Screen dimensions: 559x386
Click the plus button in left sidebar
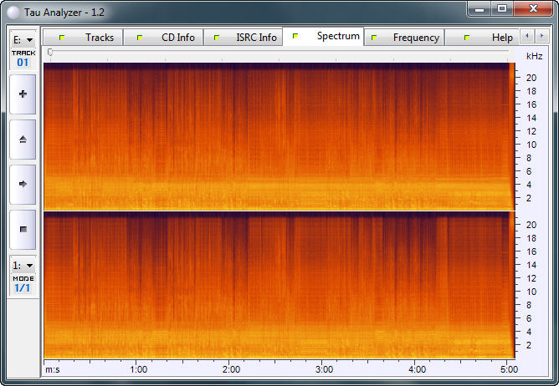coord(23,94)
